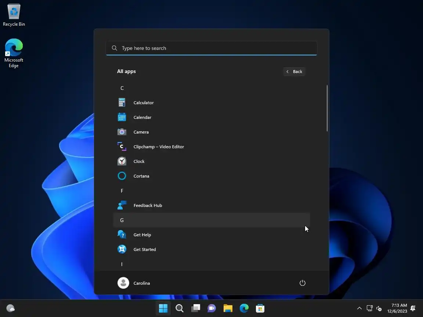Viewport: 423px width, 317px height.
Task: Open the Clipchamp Video Editor icon
Action: [122, 146]
